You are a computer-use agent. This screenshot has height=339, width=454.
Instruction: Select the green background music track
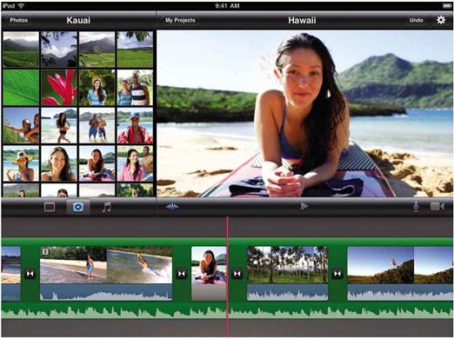click(227, 311)
